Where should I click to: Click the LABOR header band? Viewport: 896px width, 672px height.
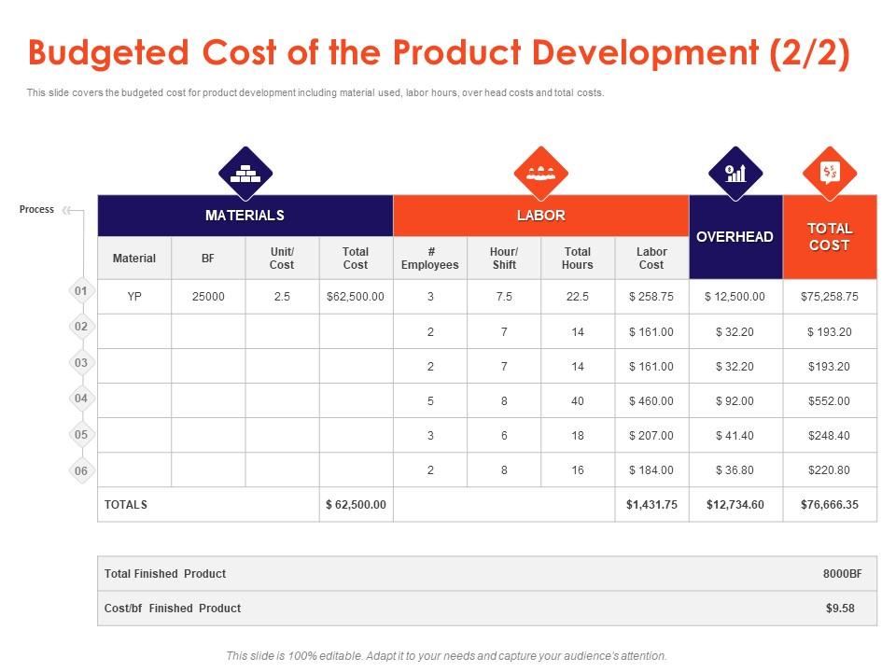541,216
